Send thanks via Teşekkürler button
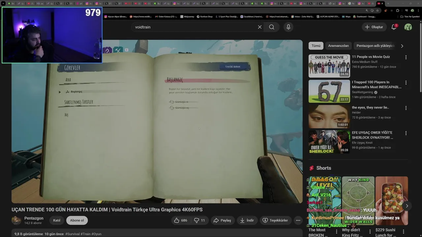This screenshot has width=422, height=237. [275, 220]
